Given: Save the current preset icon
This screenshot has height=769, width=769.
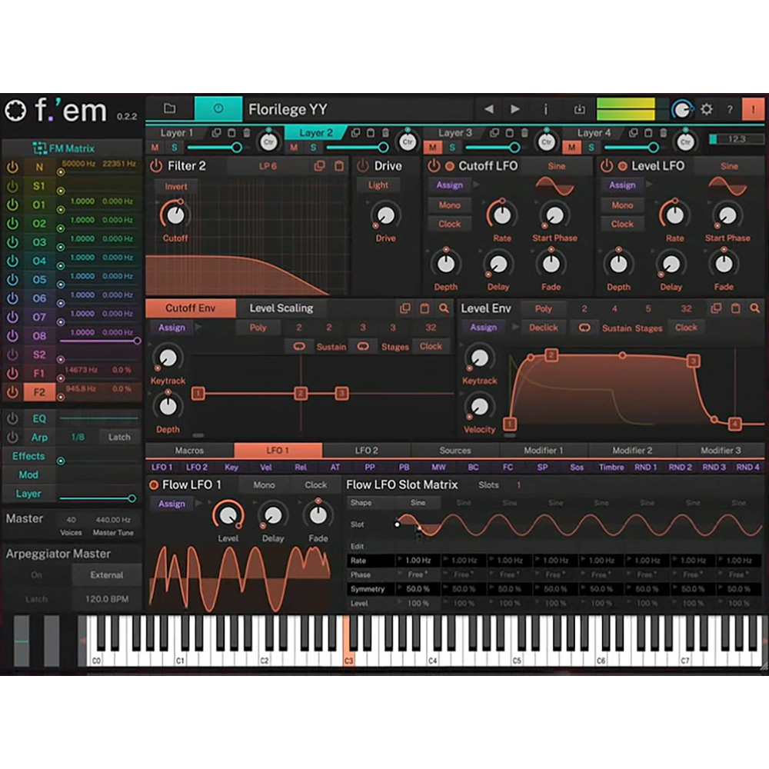Looking at the screenshot, I should pyautogui.click(x=579, y=109).
